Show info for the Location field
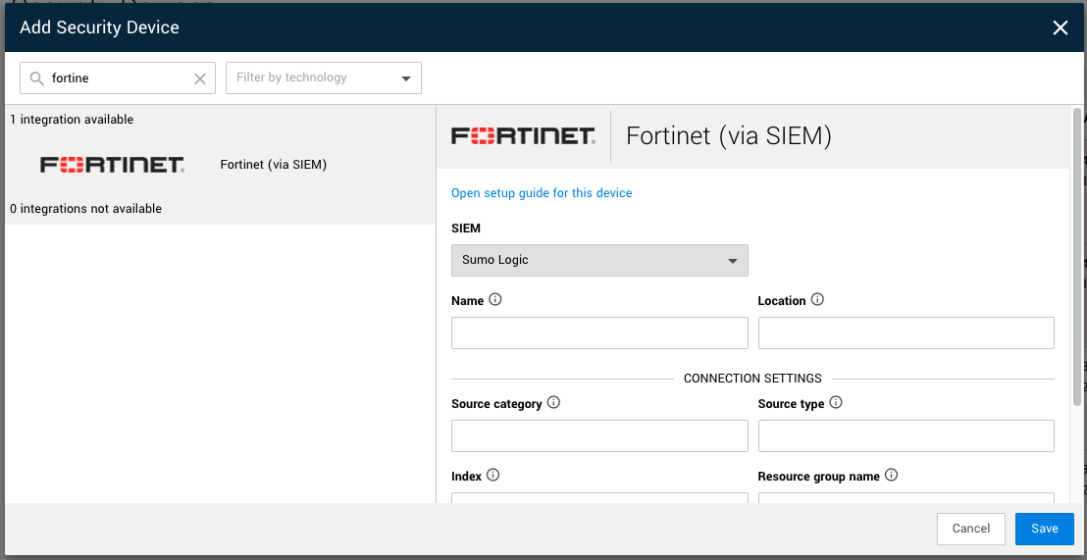 pos(817,300)
